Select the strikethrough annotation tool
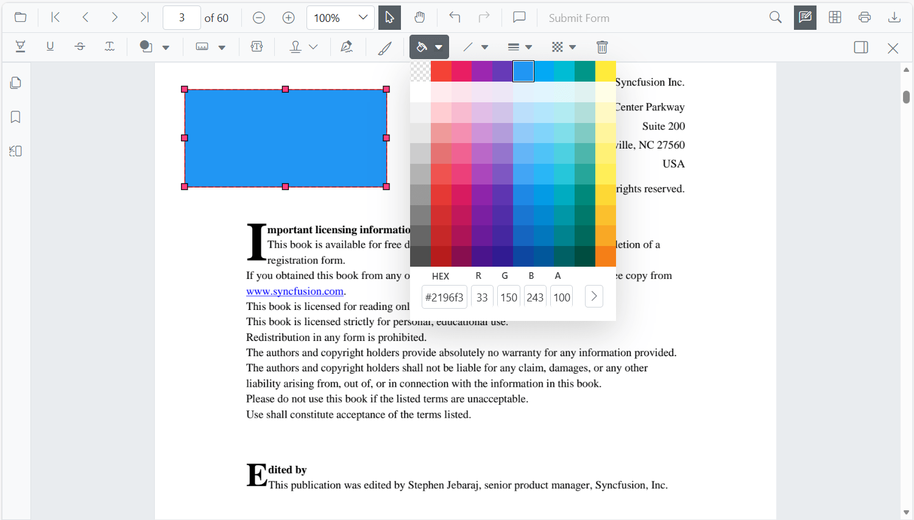Image resolution: width=914 pixels, height=520 pixels. [x=80, y=47]
